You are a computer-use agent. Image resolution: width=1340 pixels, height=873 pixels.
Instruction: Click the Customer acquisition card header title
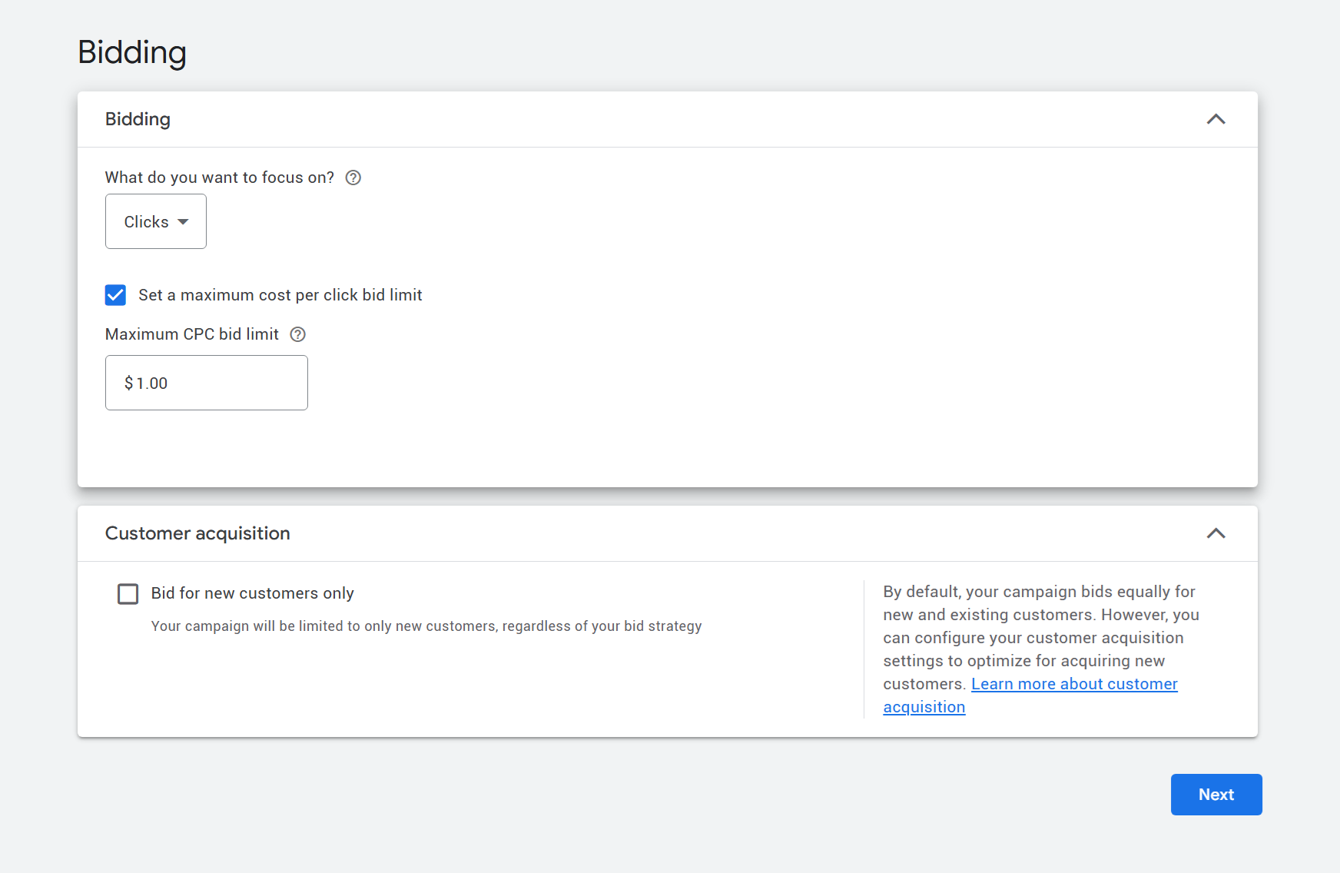[x=197, y=533]
